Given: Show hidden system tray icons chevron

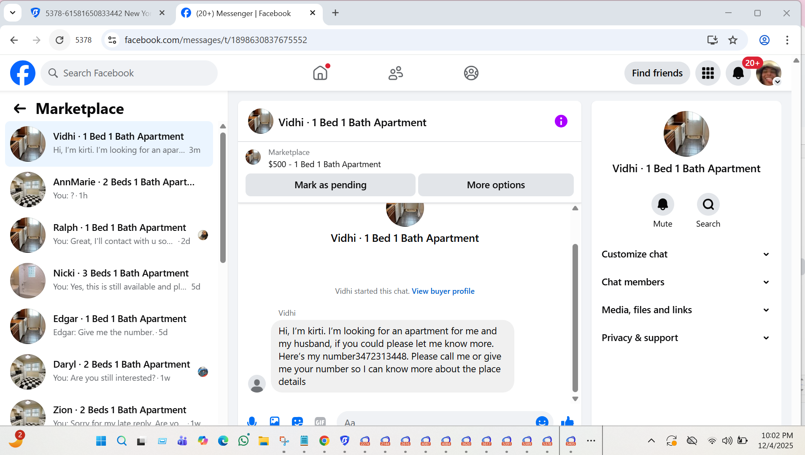Looking at the screenshot, I should coord(651,441).
